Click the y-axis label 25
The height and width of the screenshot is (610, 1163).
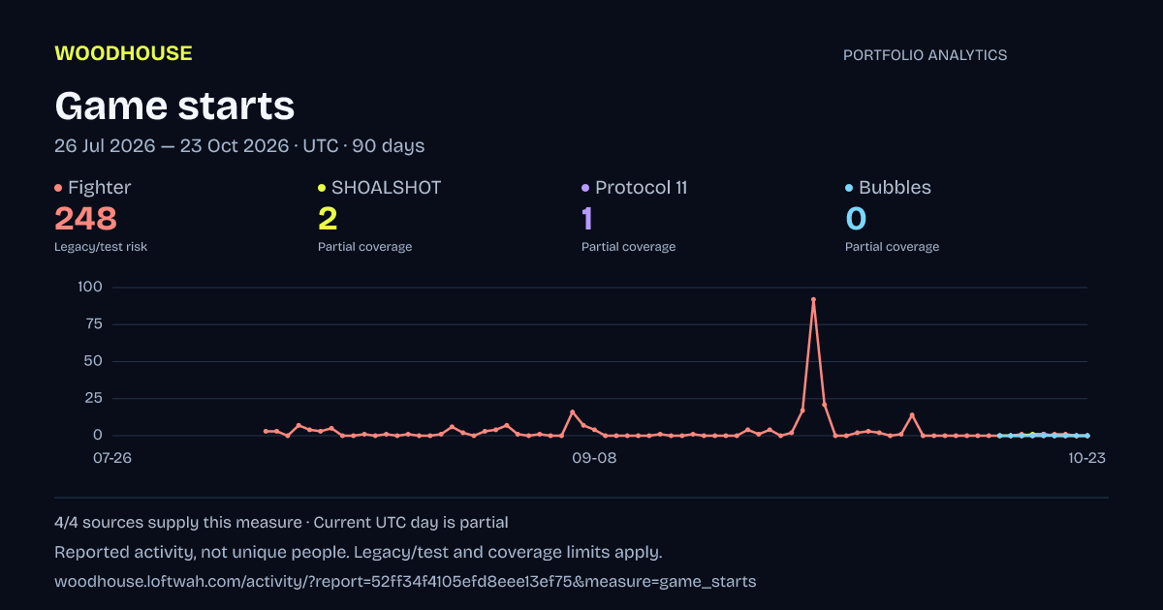click(x=94, y=399)
